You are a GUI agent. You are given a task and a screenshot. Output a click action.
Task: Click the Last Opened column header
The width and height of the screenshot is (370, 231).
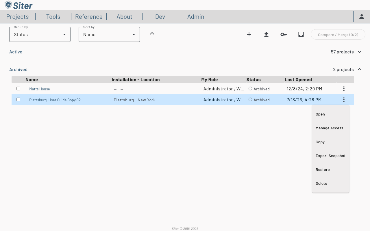pos(310,79)
